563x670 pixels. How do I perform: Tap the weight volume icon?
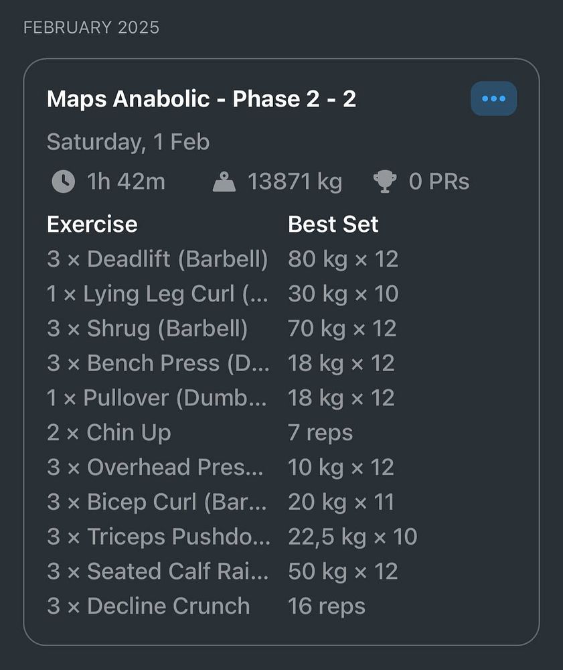coord(224,182)
